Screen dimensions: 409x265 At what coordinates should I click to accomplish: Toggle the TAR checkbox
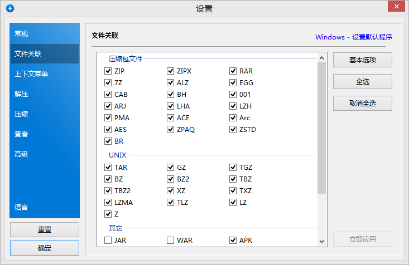pos(108,167)
